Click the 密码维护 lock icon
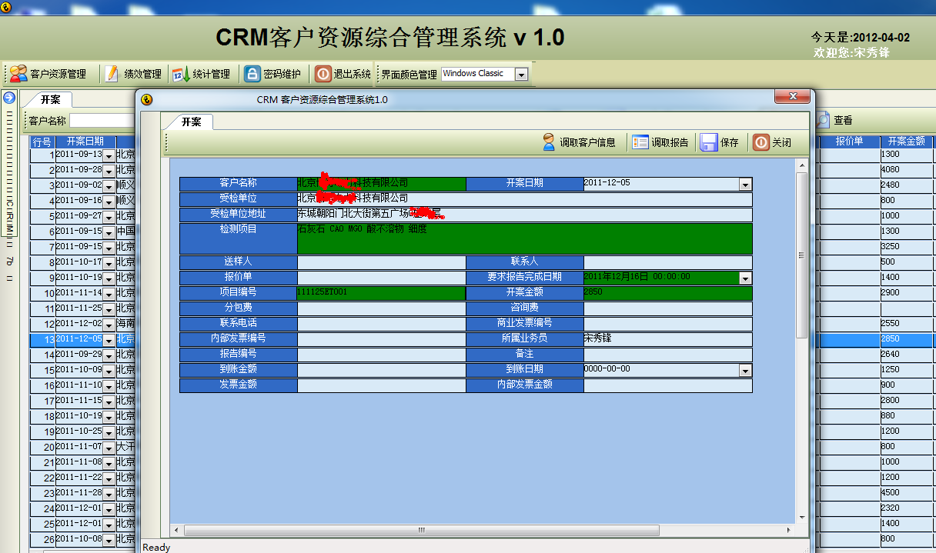The height and width of the screenshot is (553, 936). coord(252,73)
